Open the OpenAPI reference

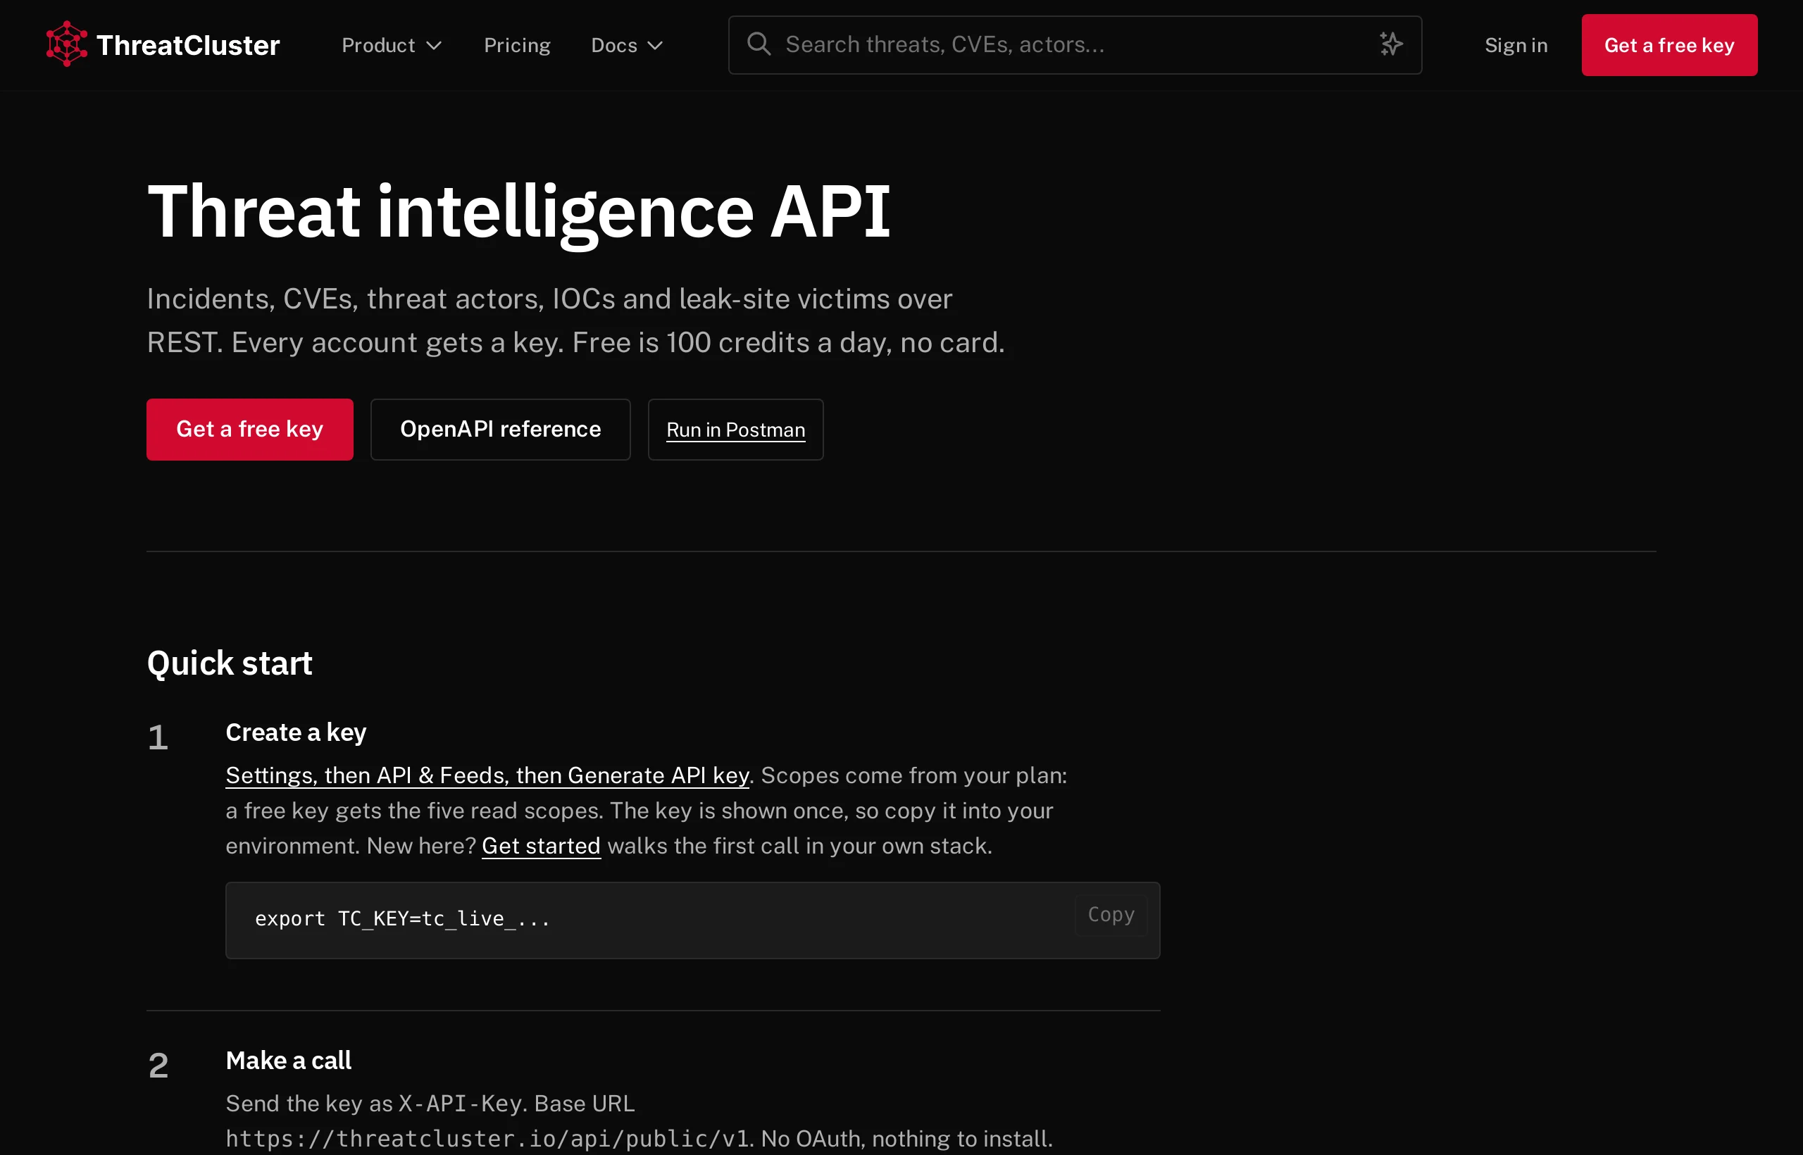click(500, 429)
